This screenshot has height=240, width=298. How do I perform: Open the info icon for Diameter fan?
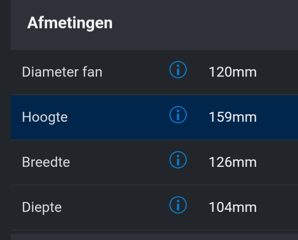pos(178,71)
